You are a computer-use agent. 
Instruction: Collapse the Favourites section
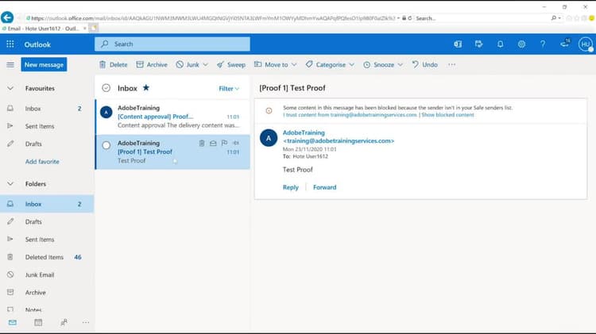[x=10, y=88]
